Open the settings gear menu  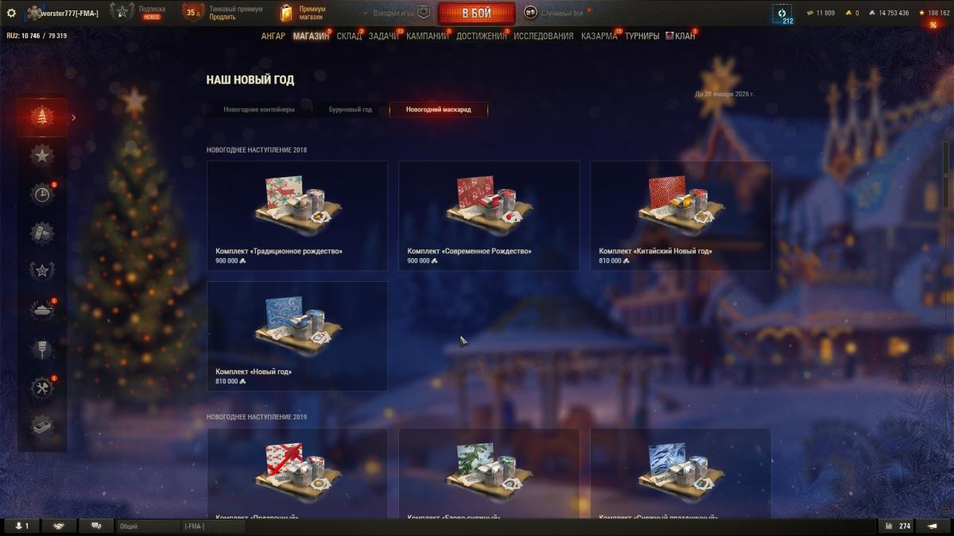pos(11,13)
